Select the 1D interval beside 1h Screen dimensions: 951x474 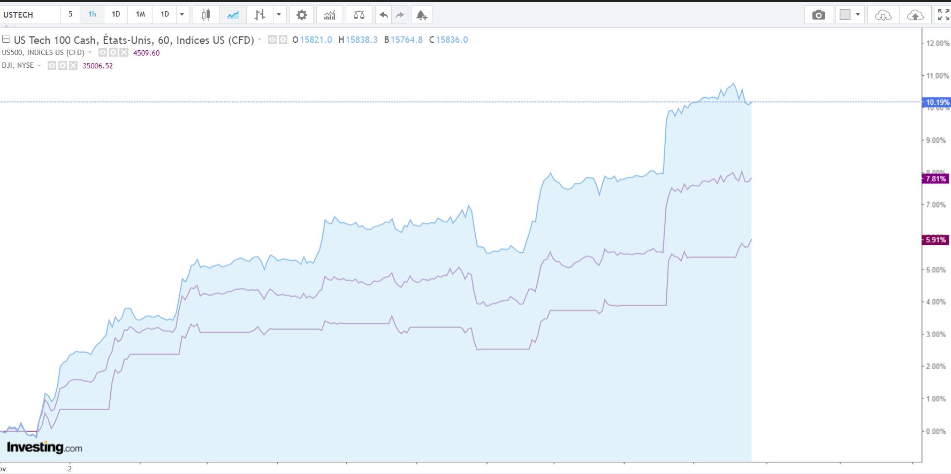coord(116,14)
